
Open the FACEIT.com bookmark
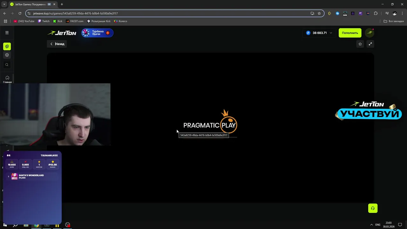tap(75, 21)
